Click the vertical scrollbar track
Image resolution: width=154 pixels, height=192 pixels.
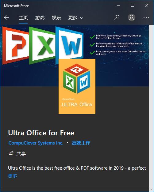pos(151,106)
